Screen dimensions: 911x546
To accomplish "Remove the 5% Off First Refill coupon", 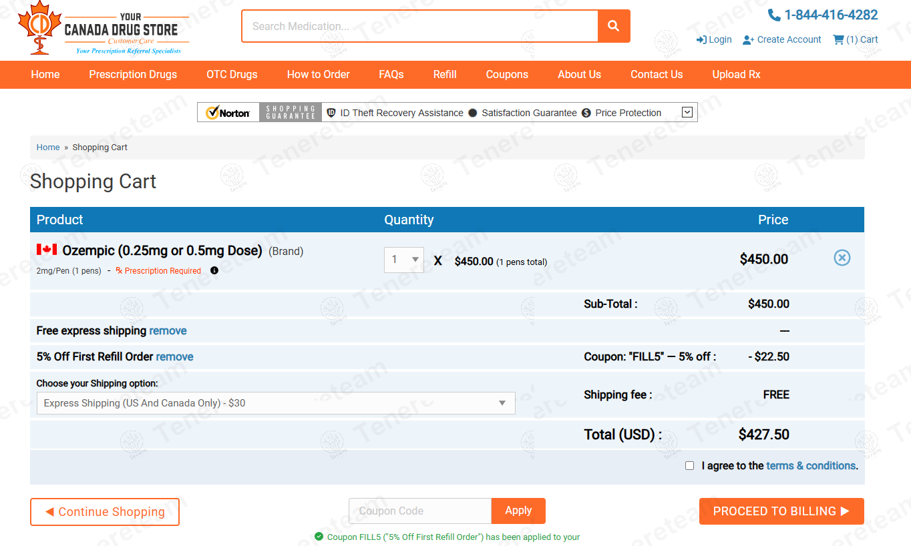I will pyautogui.click(x=174, y=356).
